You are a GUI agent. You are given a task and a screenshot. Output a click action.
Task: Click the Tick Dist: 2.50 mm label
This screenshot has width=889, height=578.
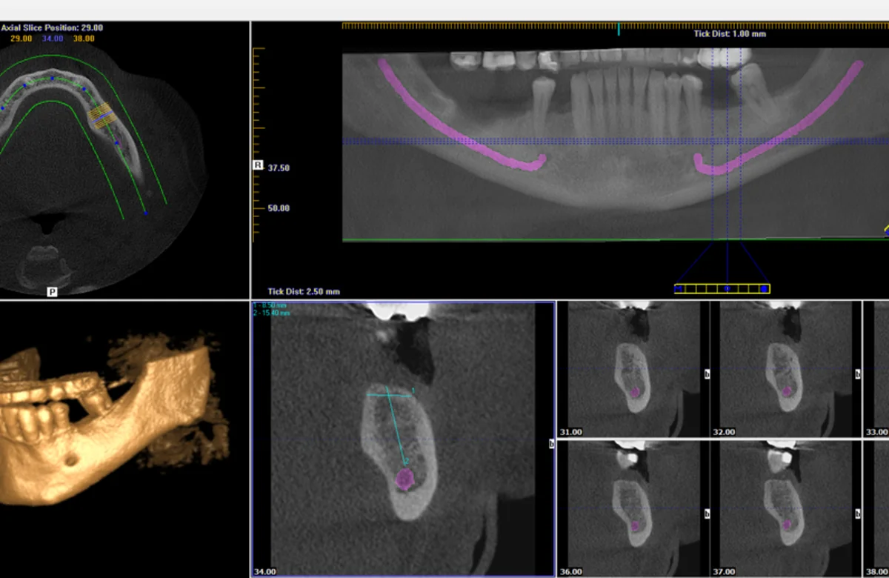[304, 292]
